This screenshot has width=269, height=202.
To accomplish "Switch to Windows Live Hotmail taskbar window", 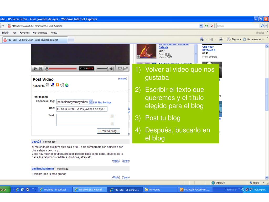I will point(90,190).
